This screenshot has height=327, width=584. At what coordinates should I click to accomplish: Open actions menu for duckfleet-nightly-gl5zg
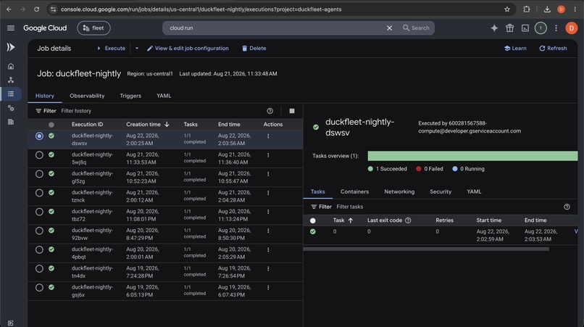[x=268, y=174]
